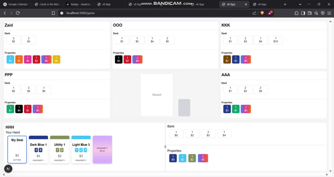This screenshot has height=177, width=334.
Task: Click Zaid's bank card showing 3 $2
Action: pyautogui.click(x=13, y=40)
